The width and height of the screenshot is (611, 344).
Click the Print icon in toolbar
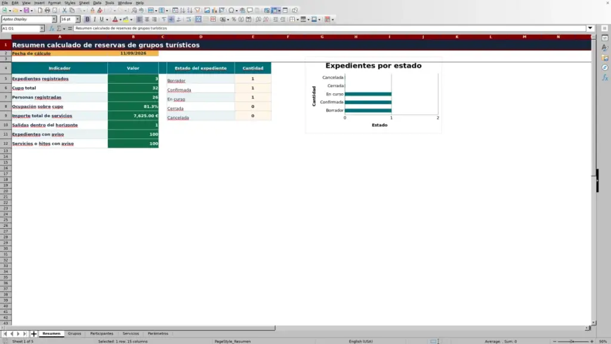point(47,10)
